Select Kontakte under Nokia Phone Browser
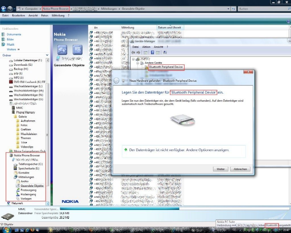The image size is (291, 233). point(24,173)
